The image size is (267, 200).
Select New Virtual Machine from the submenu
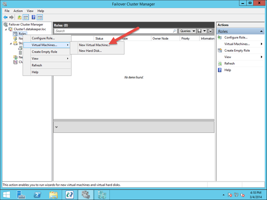click(x=95, y=45)
